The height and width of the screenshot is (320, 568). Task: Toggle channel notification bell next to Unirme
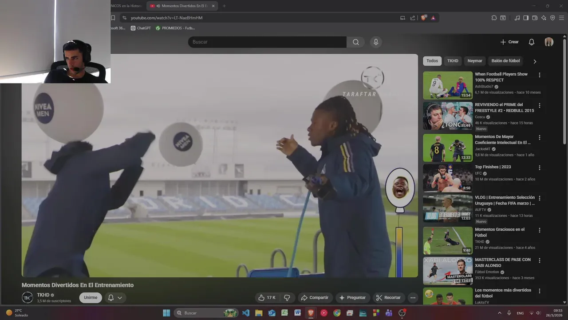111,298
